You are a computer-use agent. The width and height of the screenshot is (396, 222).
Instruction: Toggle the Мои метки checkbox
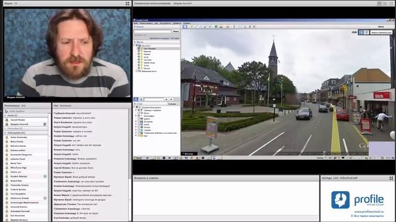[x=137, y=46]
